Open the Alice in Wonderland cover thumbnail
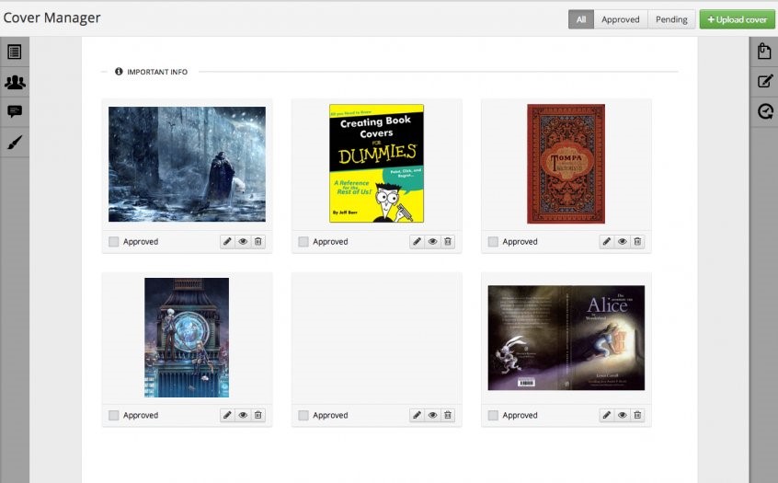Screen dimensions: 778x483 [x=566, y=338]
